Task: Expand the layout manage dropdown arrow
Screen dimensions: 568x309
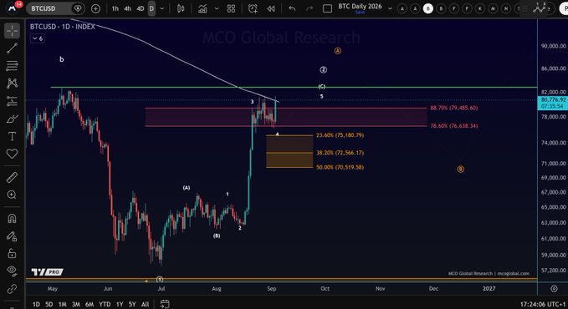Action: tap(390, 8)
